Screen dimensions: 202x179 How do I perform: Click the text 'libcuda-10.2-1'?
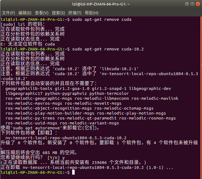tap(119, 69)
